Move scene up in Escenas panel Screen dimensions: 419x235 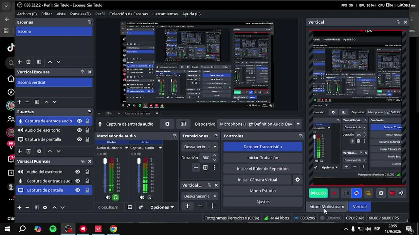pyautogui.click(x=50, y=62)
